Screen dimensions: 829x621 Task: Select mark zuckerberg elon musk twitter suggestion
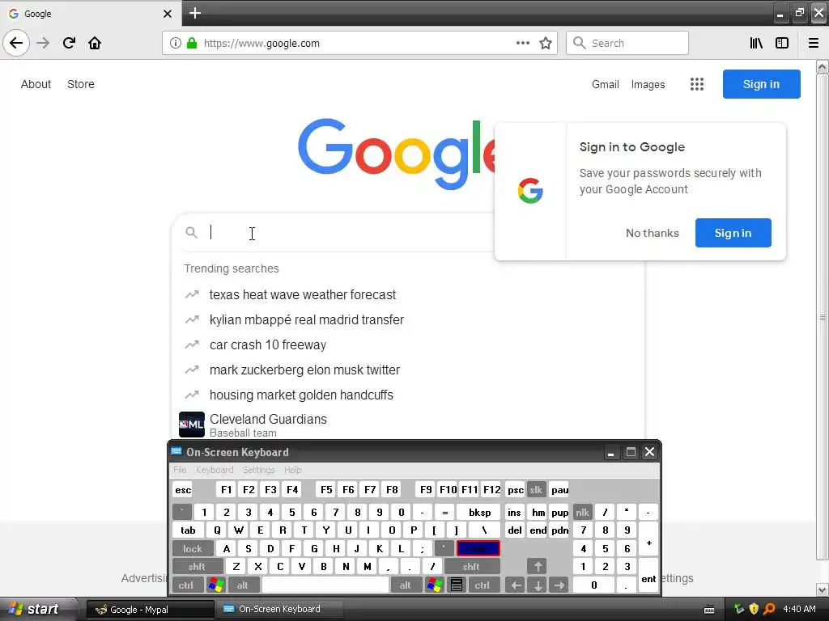pyautogui.click(x=304, y=370)
